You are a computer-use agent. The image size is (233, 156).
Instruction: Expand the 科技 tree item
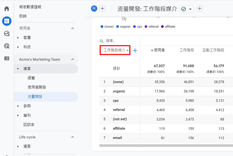pyautogui.click(x=18, y=47)
